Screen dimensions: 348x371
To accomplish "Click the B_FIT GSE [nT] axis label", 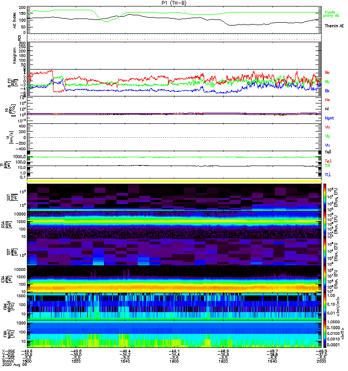I will coord(13,83).
